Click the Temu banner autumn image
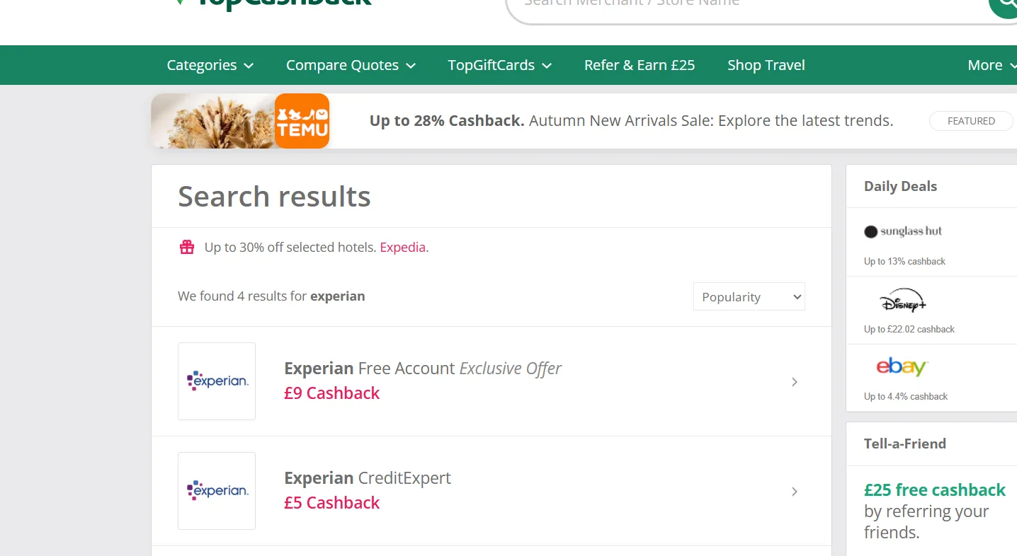Image resolution: width=1017 pixels, height=556 pixels. tap(213, 121)
